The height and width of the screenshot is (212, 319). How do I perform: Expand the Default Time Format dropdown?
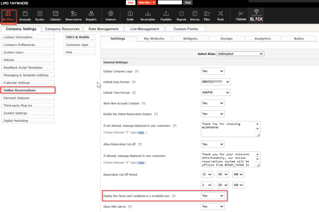[x=216, y=93]
